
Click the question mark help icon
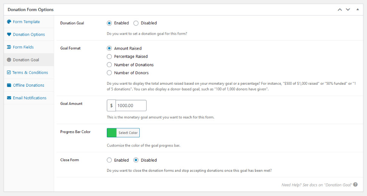pyautogui.click(x=355, y=185)
